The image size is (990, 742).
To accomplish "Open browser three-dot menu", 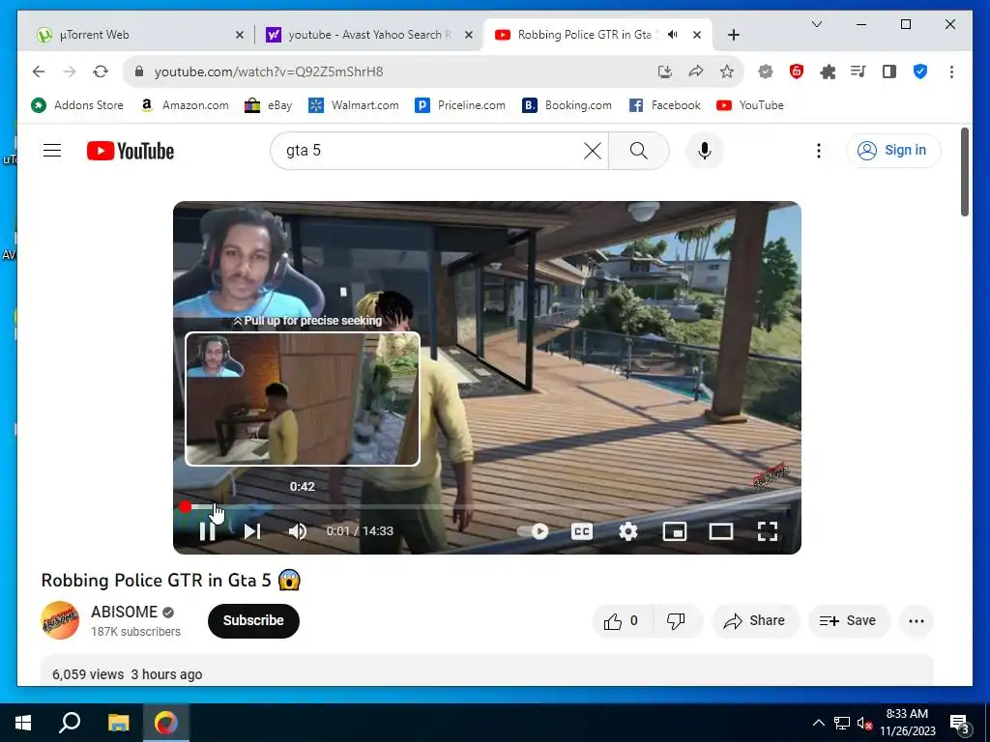I will pos(951,71).
